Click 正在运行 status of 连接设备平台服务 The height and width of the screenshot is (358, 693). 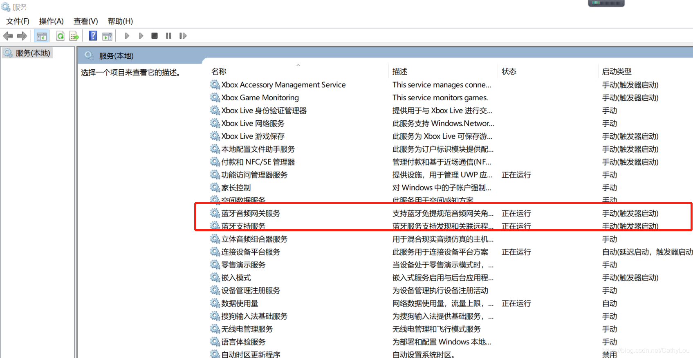[x=516, y=252]
